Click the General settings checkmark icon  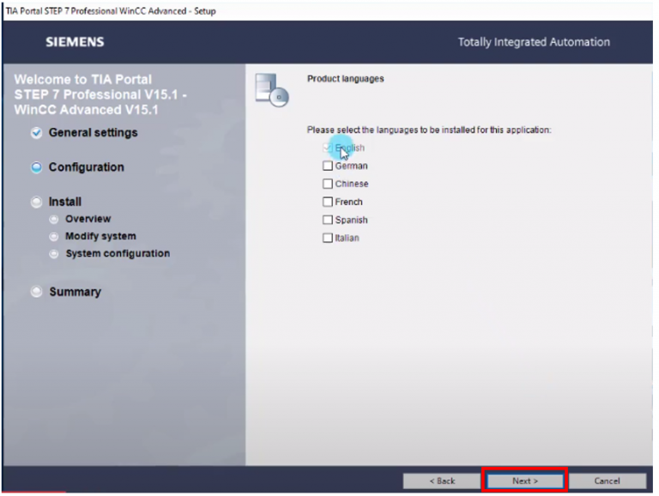[x=36, y=133]
